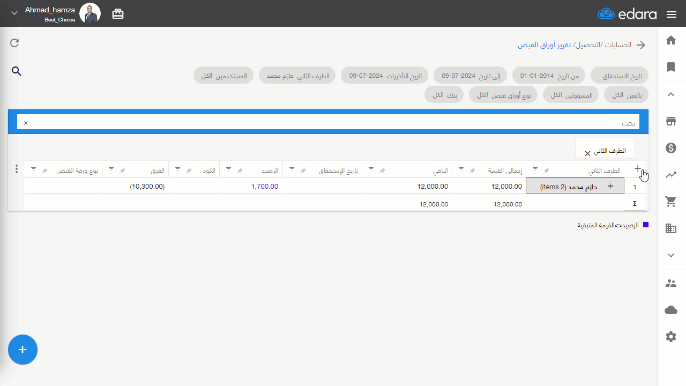Open the Ahmad_hamza user dropdown
The width and height of the screenshot is (686, 386).
click(14, 13)
